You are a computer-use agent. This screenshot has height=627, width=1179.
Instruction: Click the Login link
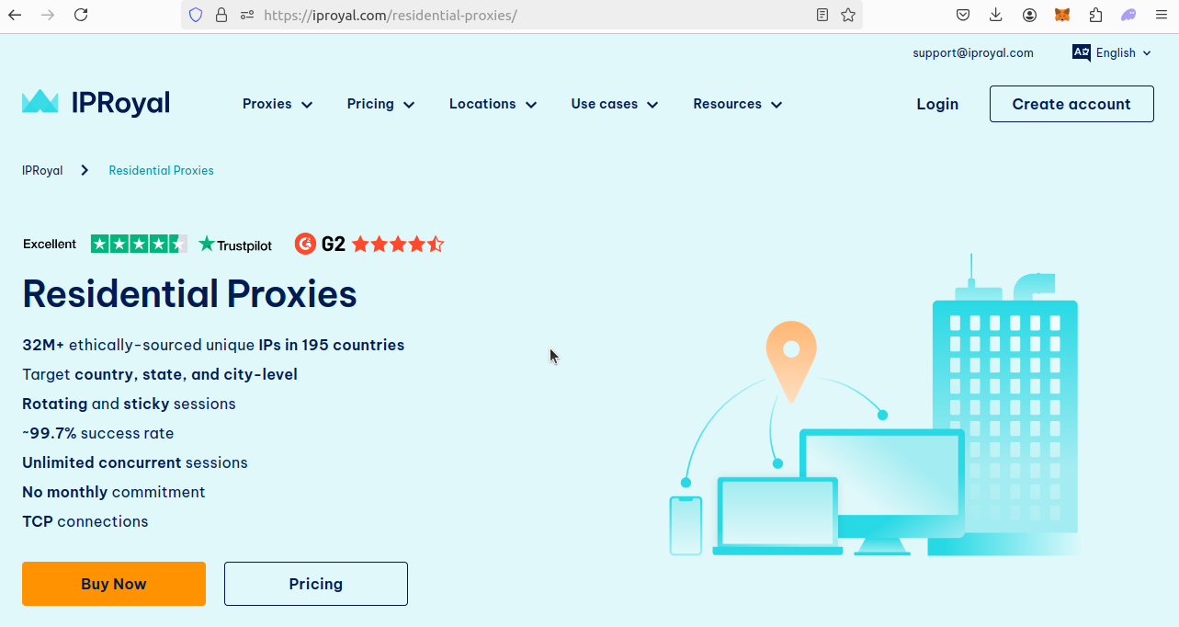937,104
